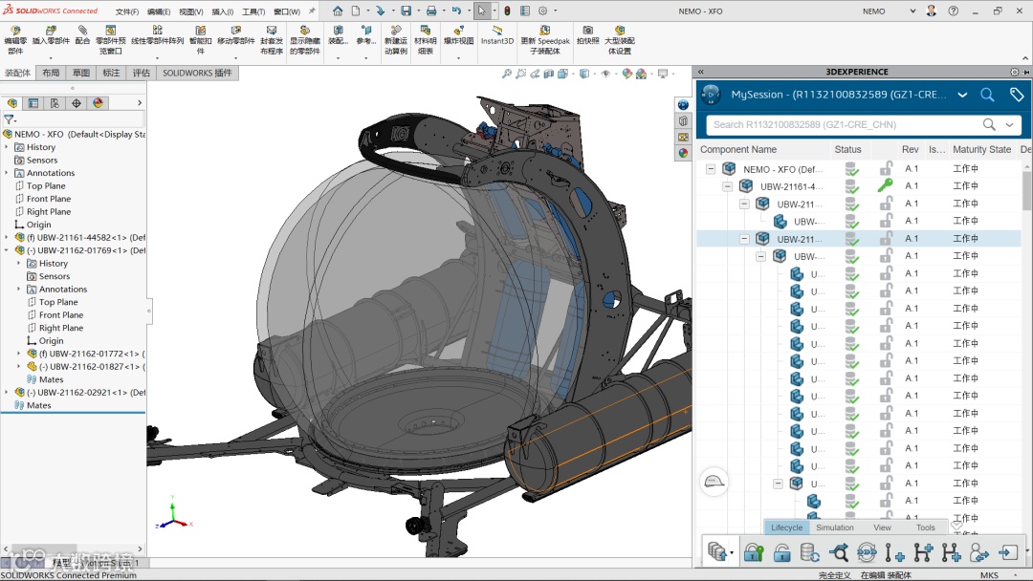Collapse the NEMO - XFO tree node
The height and width of the screenshot is (581, 1033).
tap(711, 169)
